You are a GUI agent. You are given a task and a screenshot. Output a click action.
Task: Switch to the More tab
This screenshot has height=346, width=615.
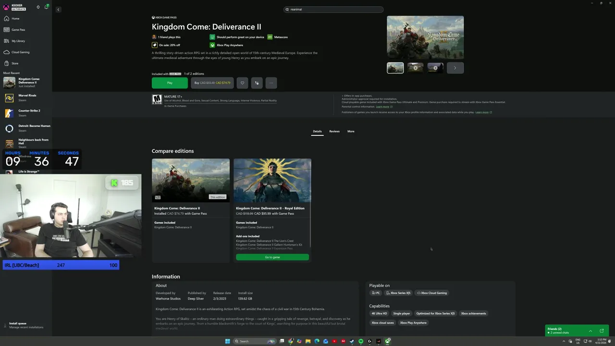[x=351, y=131]
